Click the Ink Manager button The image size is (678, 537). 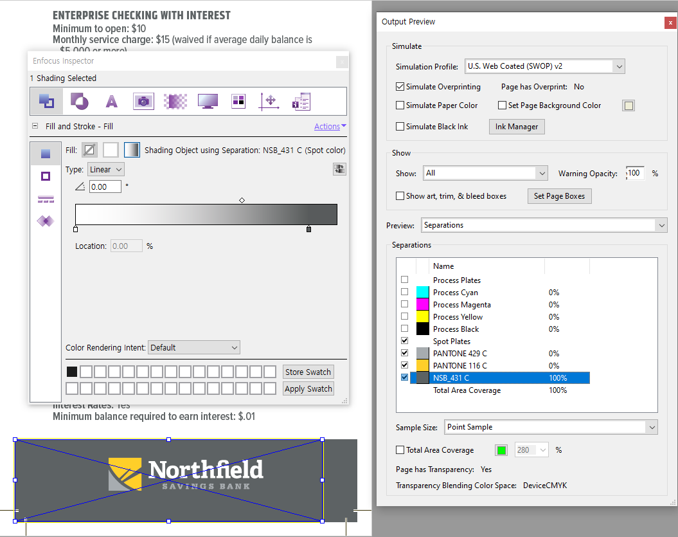517,127
